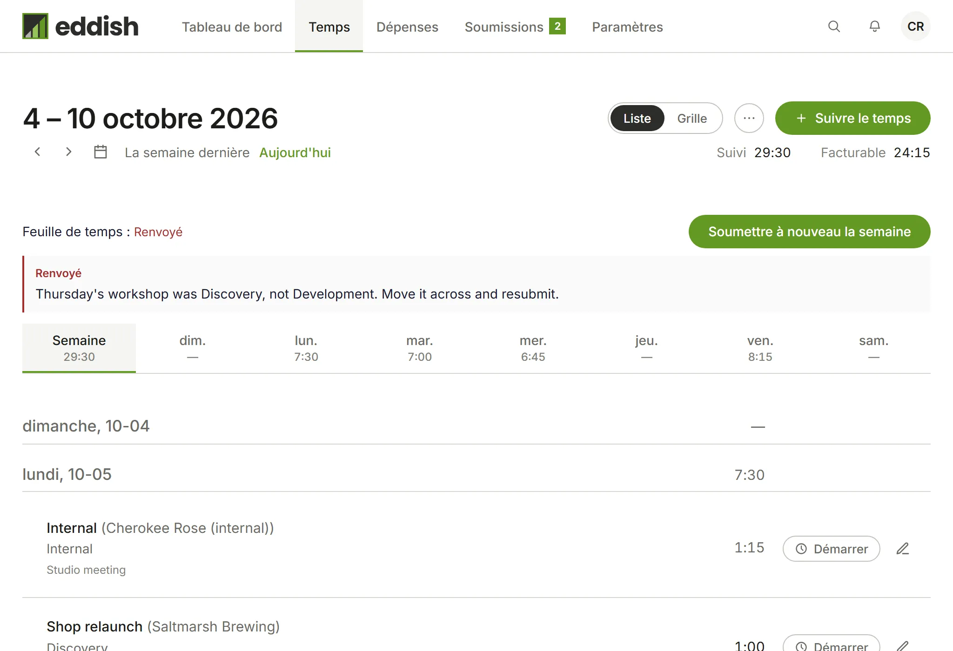Screen dimensions: 953x651
Task: Select the mer. 6:45 tab
Action: [x=533, y=348]
